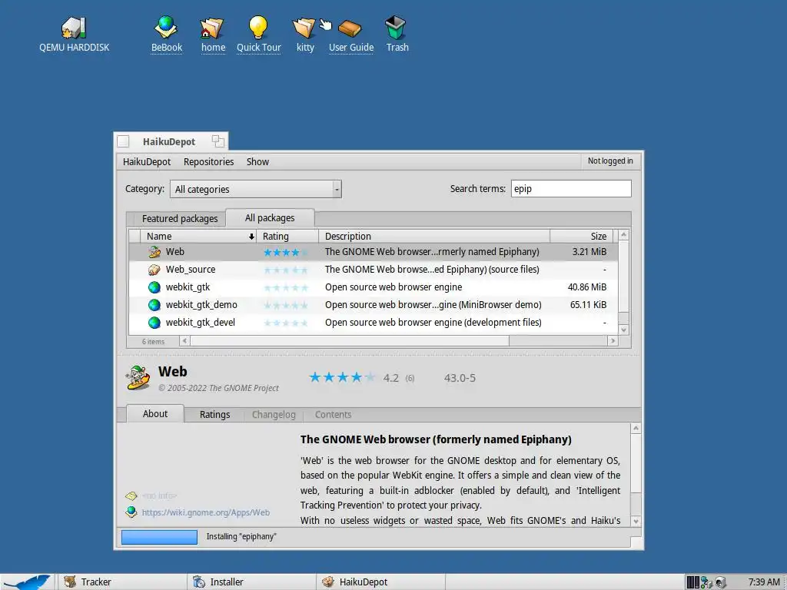
Task: Click package list scroll up arrow
Action: 624,235
